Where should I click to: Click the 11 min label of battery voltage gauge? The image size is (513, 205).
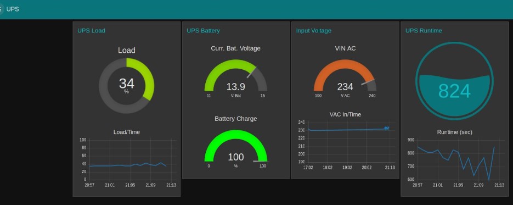(x=208, y=96)
